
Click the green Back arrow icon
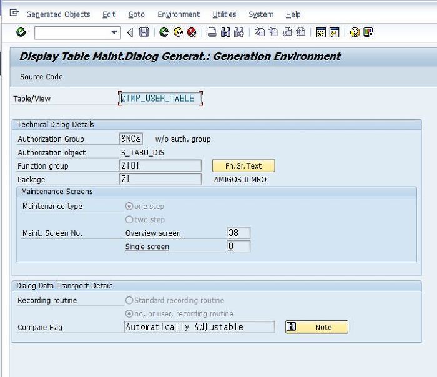164,32
